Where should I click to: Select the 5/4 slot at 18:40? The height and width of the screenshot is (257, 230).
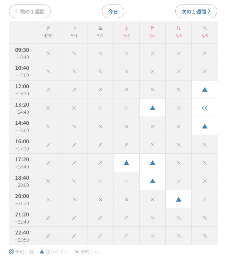pos(152,181)
